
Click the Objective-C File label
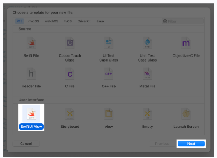pyautogui.click(x=186, y=56)
